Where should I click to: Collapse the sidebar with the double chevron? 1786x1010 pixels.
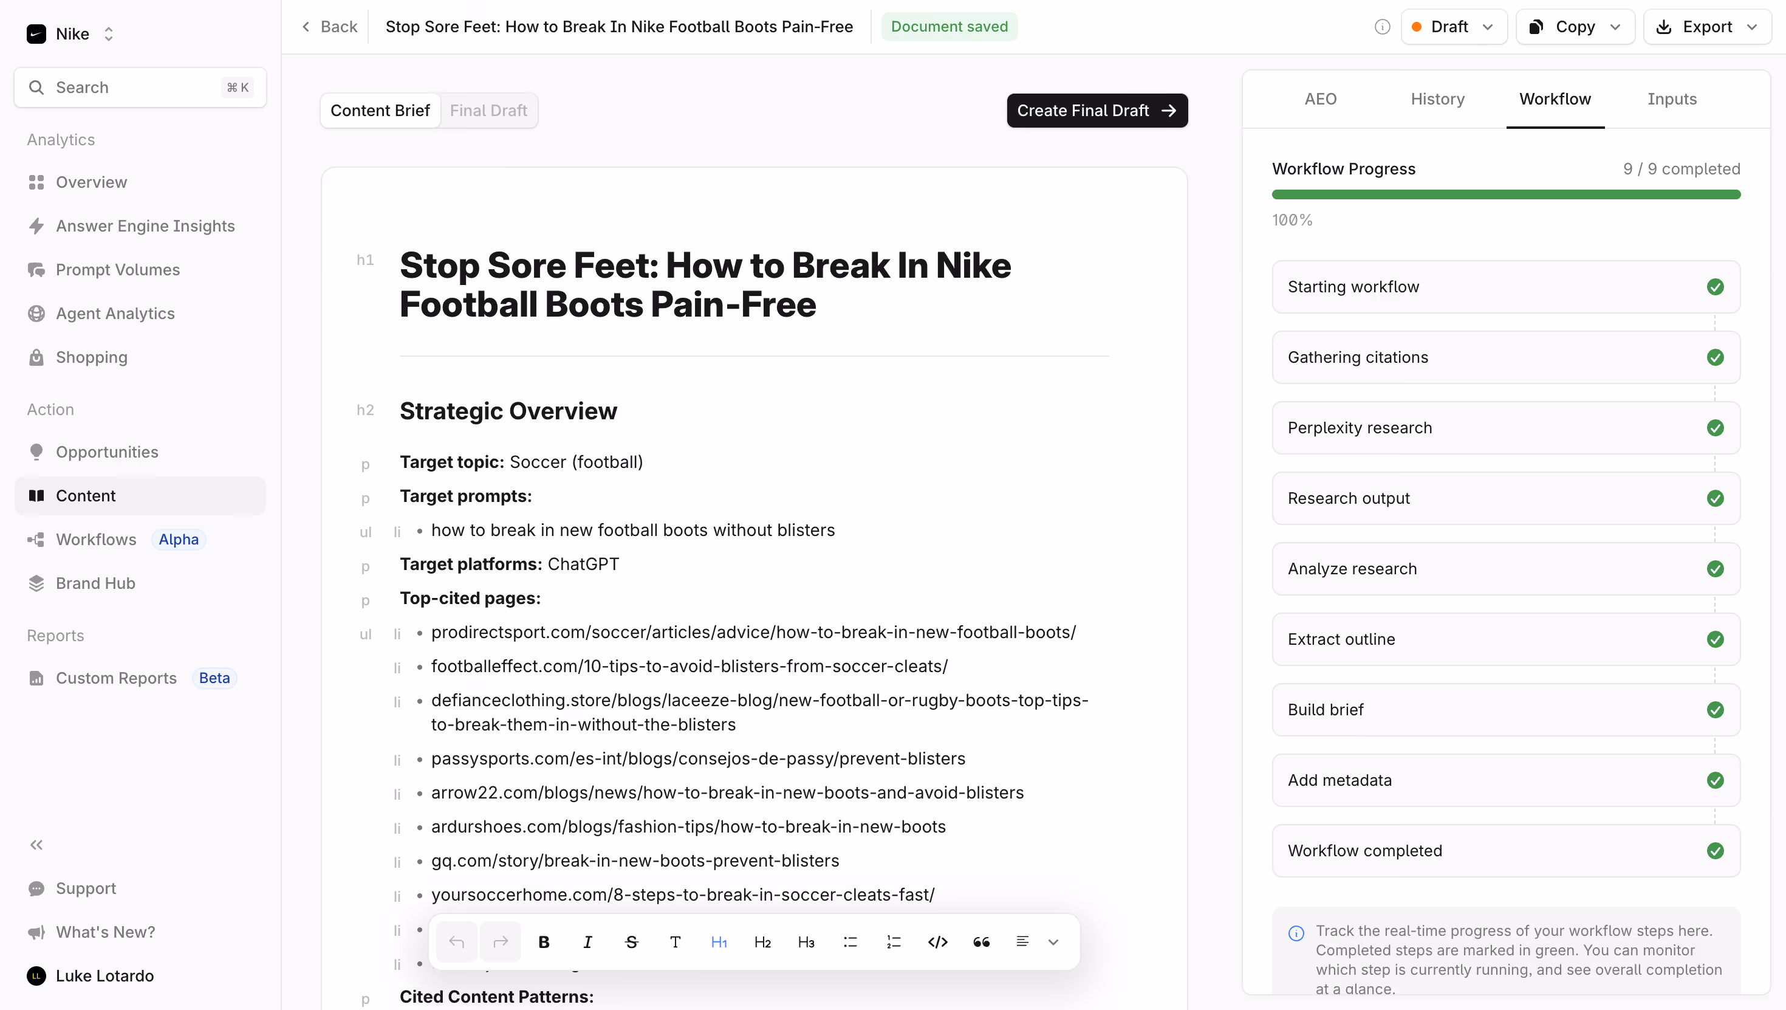click(x=36, y=844)
